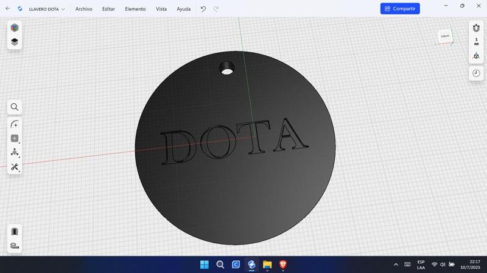Screen dimensions: 487x273
Task: Show hidden system tray icons
Action: pyautogui.click(x=396, y=265)
